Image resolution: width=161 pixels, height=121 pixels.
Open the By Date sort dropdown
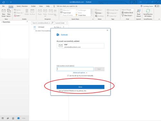coord(58,27)
